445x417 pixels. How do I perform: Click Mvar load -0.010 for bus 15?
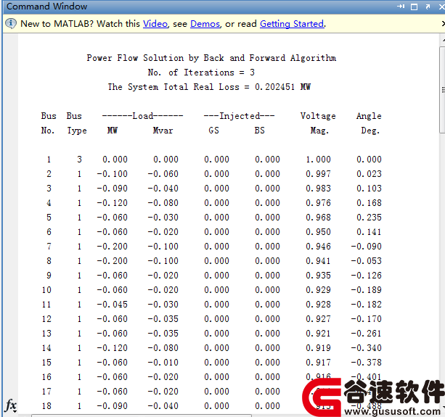163,363
